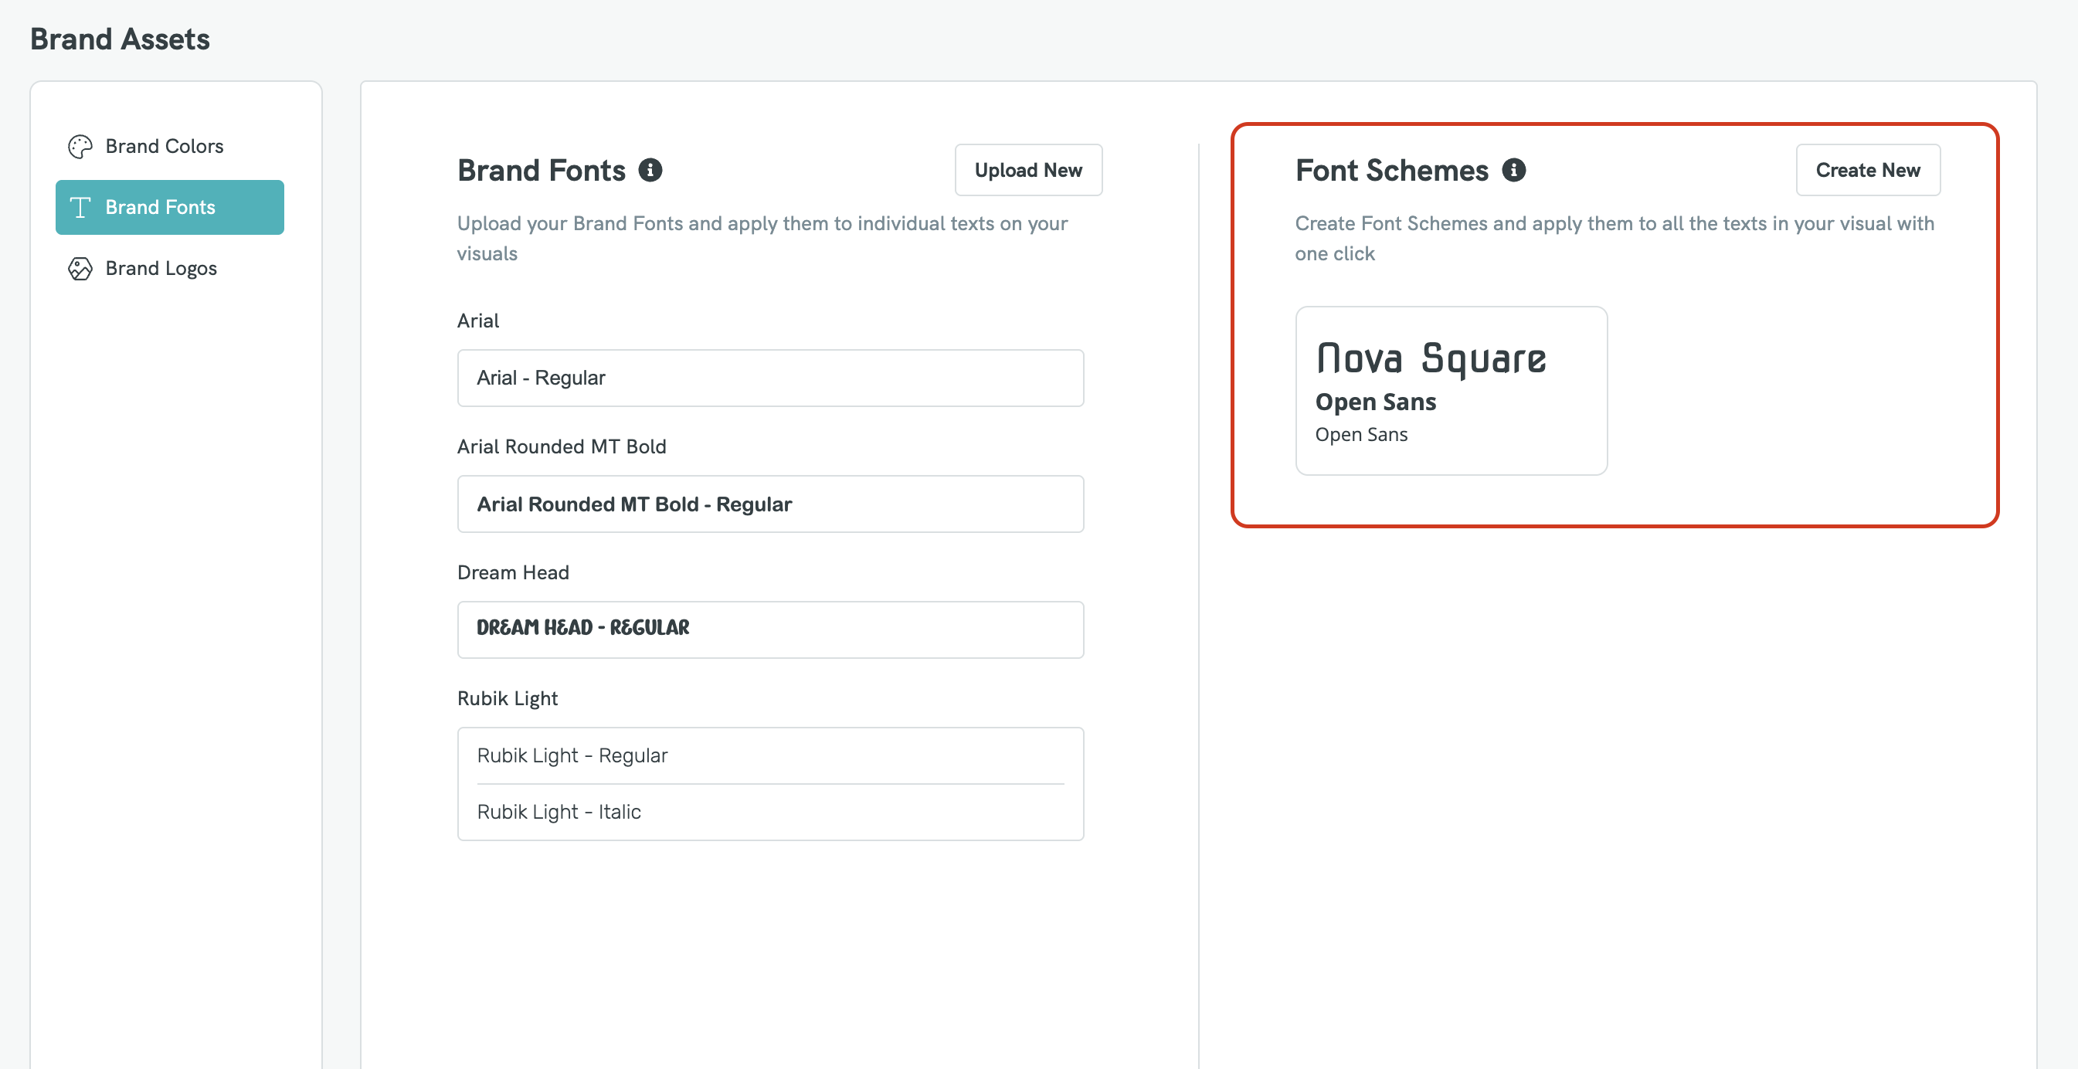Click the Arial Rounded MT Bold family label
Viewport: 2078px width, 1069px height.
(562, 447)
